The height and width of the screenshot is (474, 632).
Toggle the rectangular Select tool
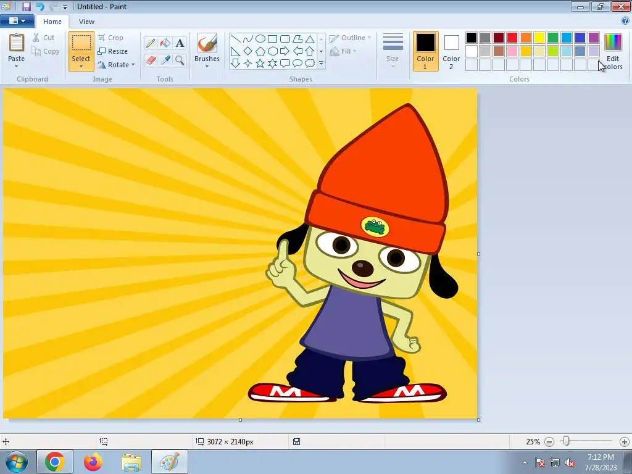point(81,43)
